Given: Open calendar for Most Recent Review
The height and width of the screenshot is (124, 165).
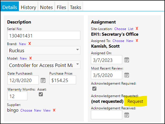Looking at the screenshot, I should pos(127,75).
